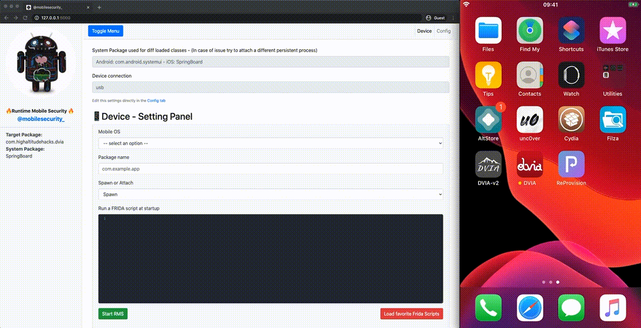Launch AltStore with notification badge
The image size is (641, 328).
[488, 120]
